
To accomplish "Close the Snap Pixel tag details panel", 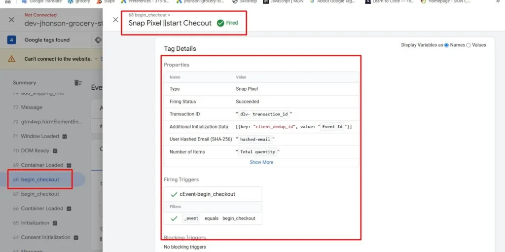I will point(115,20).
